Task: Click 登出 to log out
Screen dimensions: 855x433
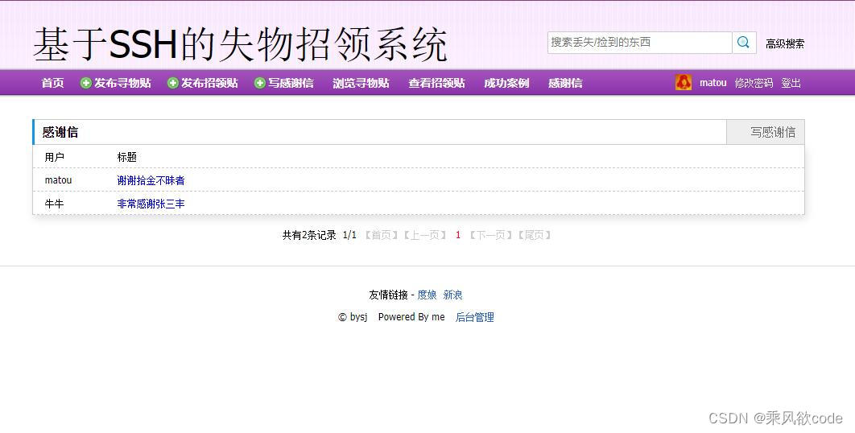Action: [791, 83]
